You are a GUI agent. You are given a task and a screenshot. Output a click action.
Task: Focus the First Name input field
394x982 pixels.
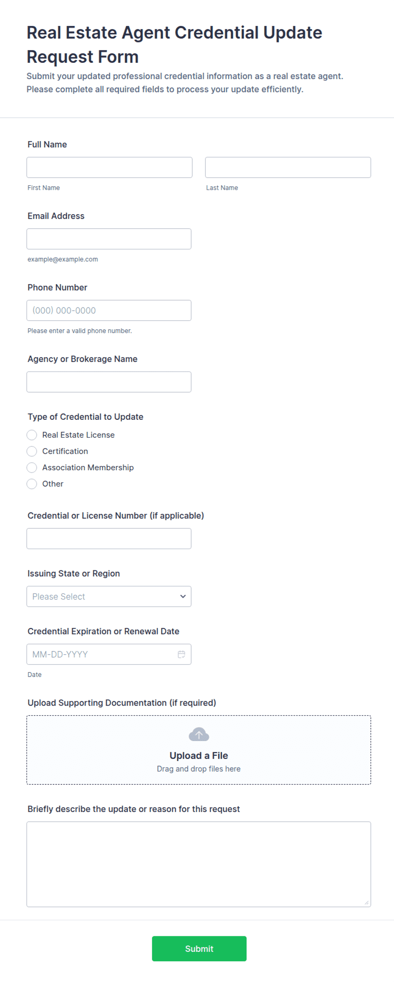109,167
